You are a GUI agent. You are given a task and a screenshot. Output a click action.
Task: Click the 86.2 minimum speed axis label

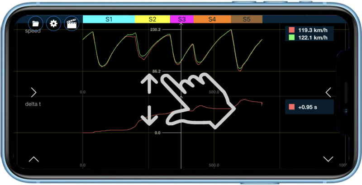[x=156, y=71]
